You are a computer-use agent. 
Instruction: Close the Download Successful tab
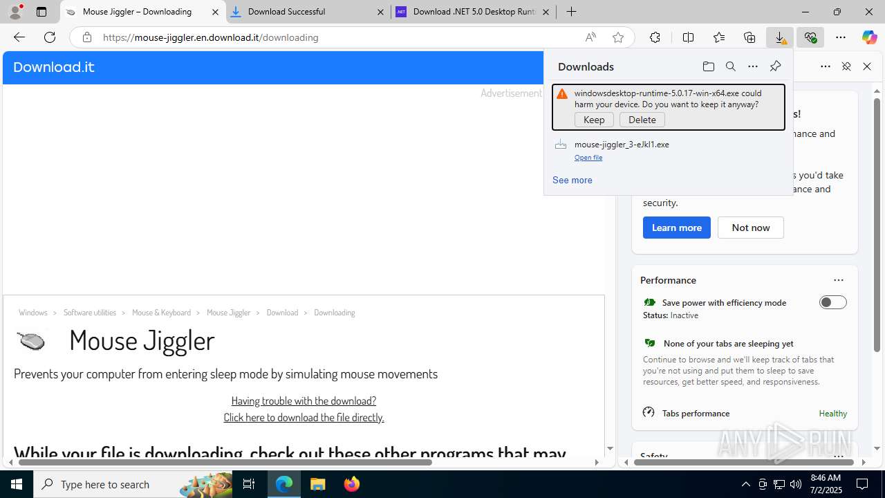381,12
